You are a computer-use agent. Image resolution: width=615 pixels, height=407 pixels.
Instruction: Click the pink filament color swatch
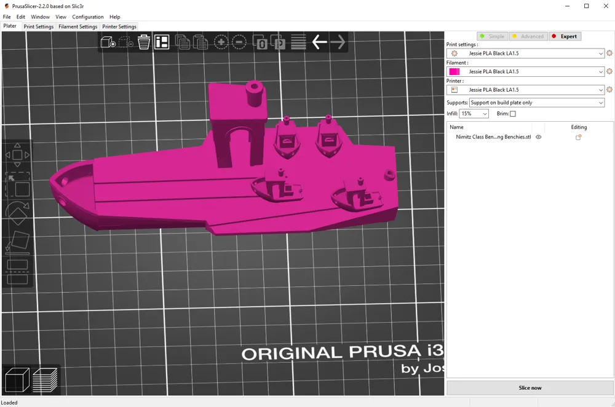[x=453, y=71]
